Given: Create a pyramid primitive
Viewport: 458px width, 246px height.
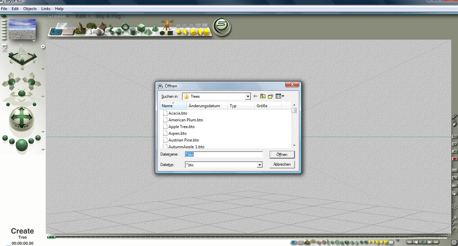Looking at the screenshot, I should point(148,32).
